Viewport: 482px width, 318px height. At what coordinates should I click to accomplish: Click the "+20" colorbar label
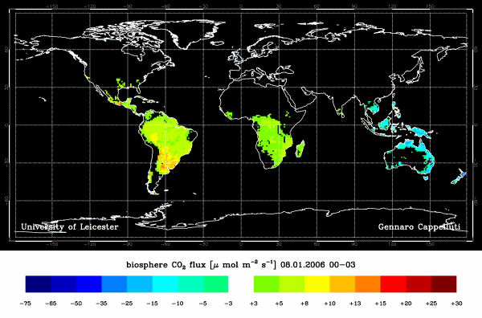[x=406, y=304]
